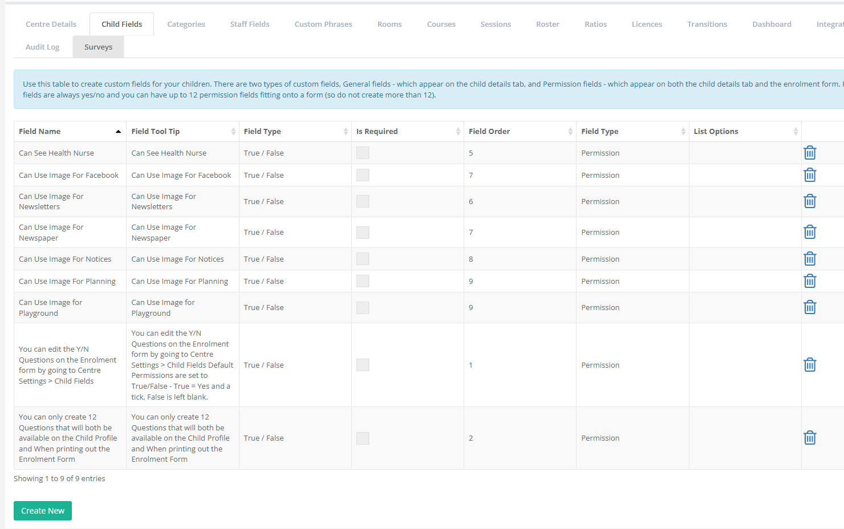This screenshot has height=529, width=844.
Task: Delete the Can Use Image For Newspaper field
Action: pyautogui.click(x=810, y=232)
